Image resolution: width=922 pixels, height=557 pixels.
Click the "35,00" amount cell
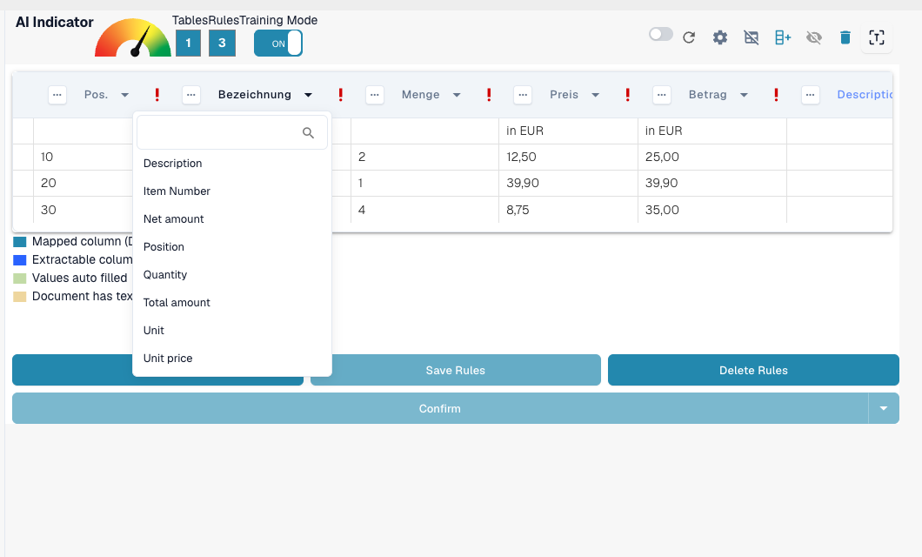pyautogui.click(x=712, y=210)
